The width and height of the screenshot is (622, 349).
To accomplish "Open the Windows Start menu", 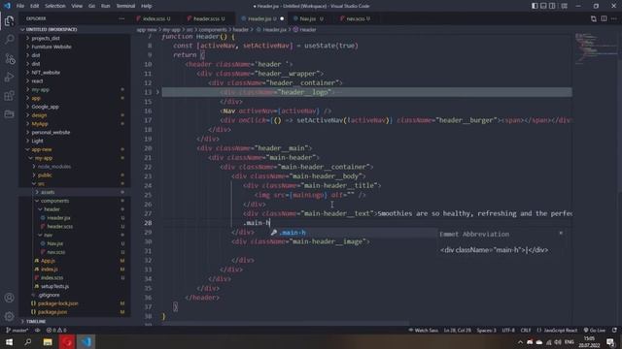I will tap(9, 342).
